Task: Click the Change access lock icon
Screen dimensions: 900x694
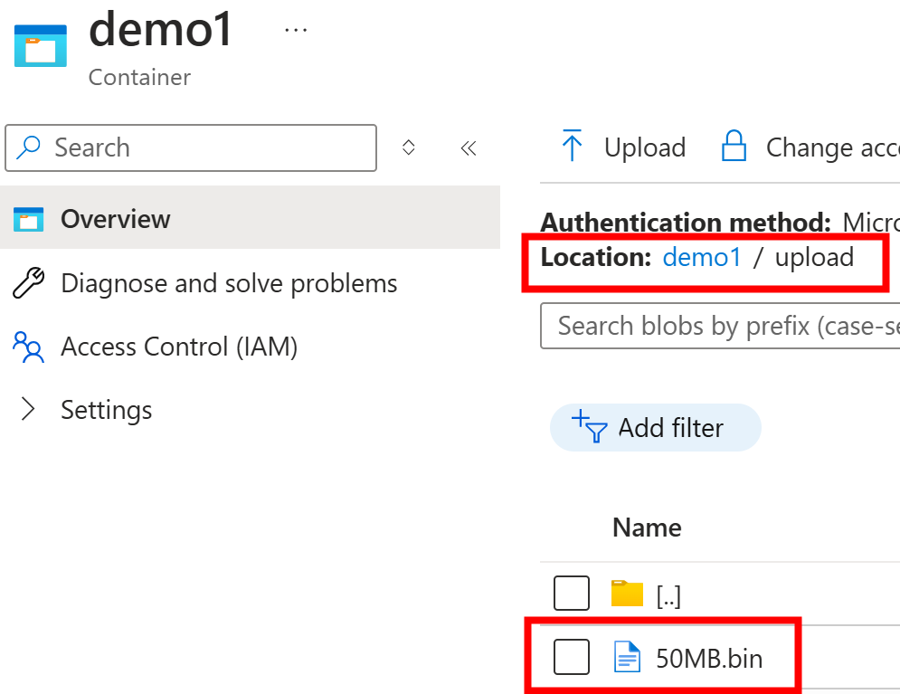Action: click(x=734, y=146)
